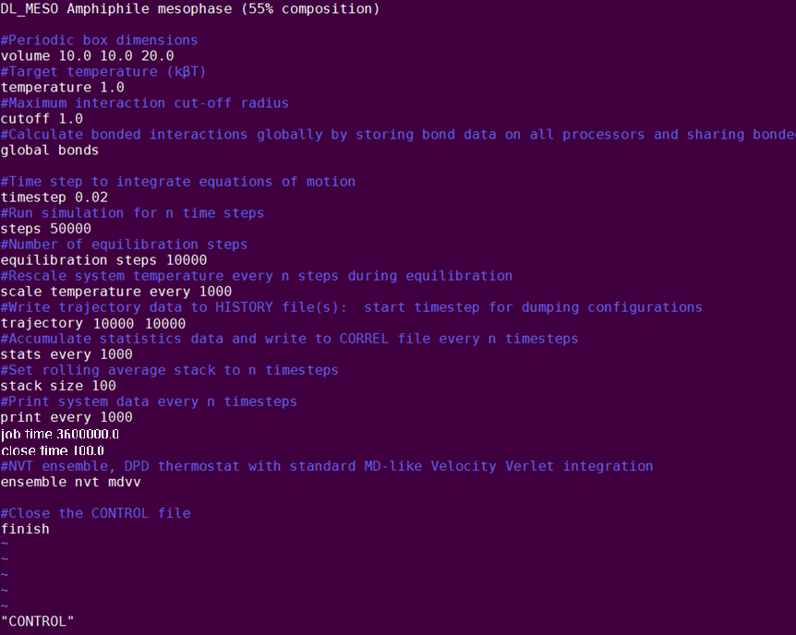Click the '#Periodic box dimensions' comment

coord(99,41)
